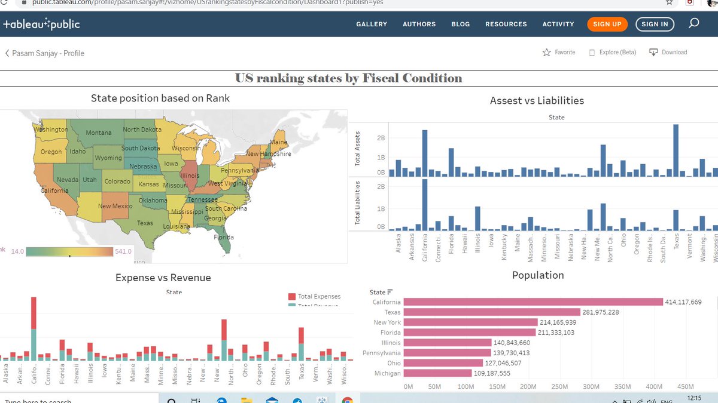Click the California Total Liabilities bar
Viewport: 718px width, 403px height.
425,205
